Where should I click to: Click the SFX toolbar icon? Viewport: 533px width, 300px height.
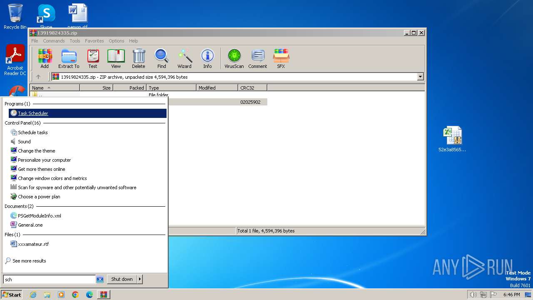pos(281,59)
